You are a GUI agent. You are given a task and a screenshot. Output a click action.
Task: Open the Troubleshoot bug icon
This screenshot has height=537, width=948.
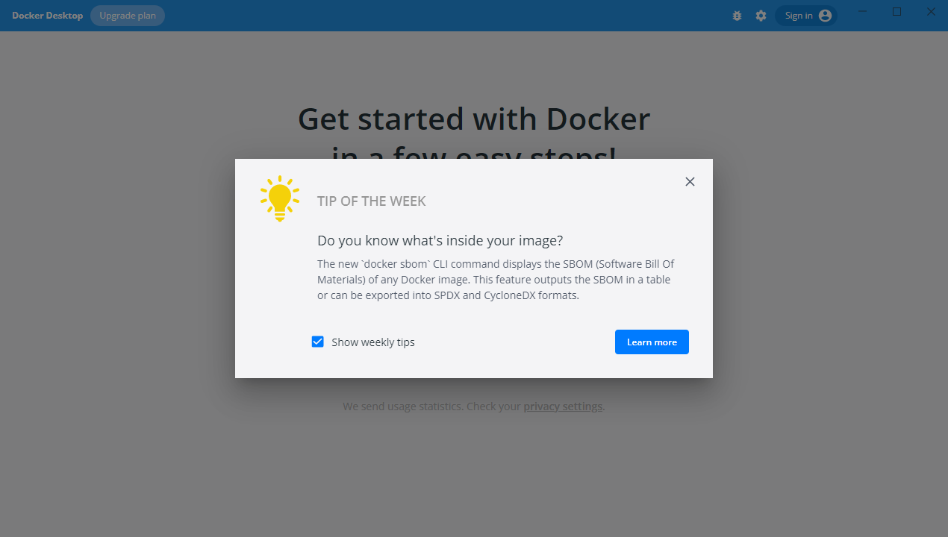(737, 16)
